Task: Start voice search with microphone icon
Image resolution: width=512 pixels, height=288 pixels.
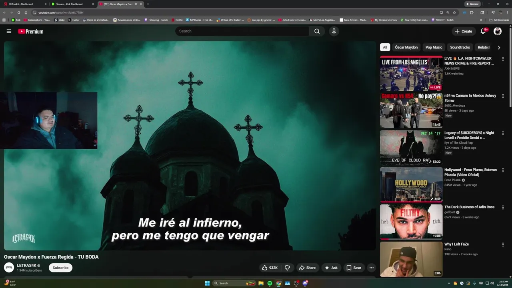Action: (x=334, y=31)
